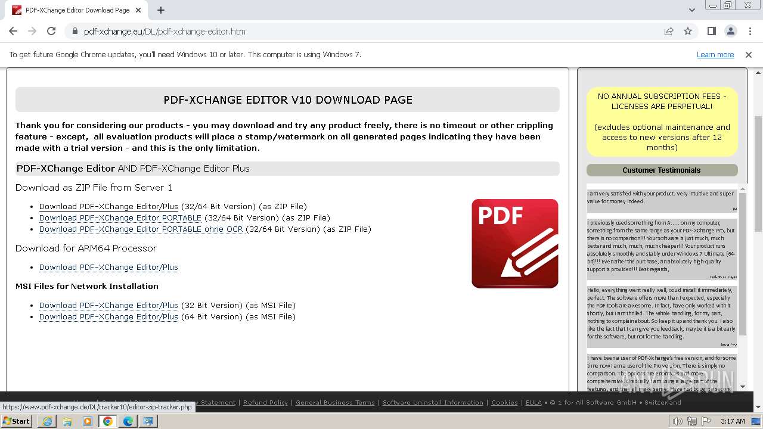Open Software Uninstall Information link
Image resolution: width=763 pixels, height=429 pixels.
pyautogui.click(x=433, y=402)
